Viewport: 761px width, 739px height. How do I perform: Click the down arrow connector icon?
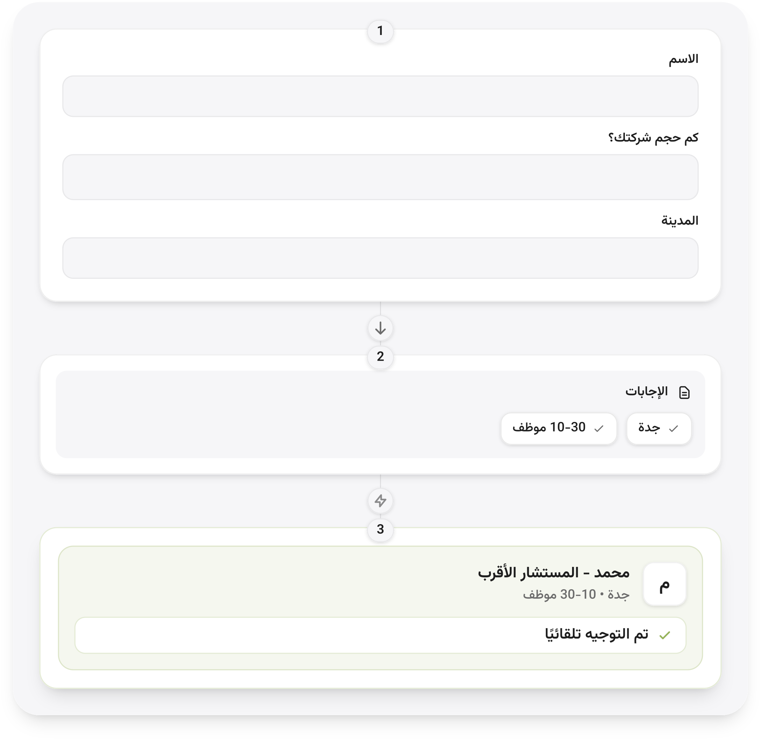(x=380, y=329)
